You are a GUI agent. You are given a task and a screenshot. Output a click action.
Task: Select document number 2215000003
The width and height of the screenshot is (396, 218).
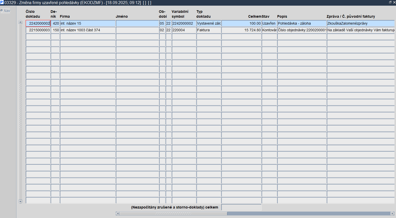point(38,30)
